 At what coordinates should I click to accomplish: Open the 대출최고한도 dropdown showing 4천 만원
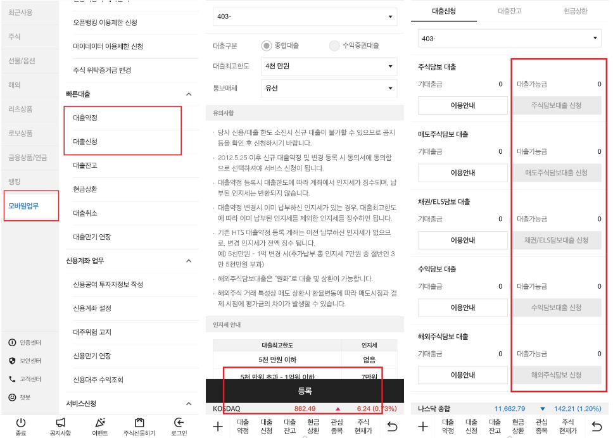coord(329,66)
